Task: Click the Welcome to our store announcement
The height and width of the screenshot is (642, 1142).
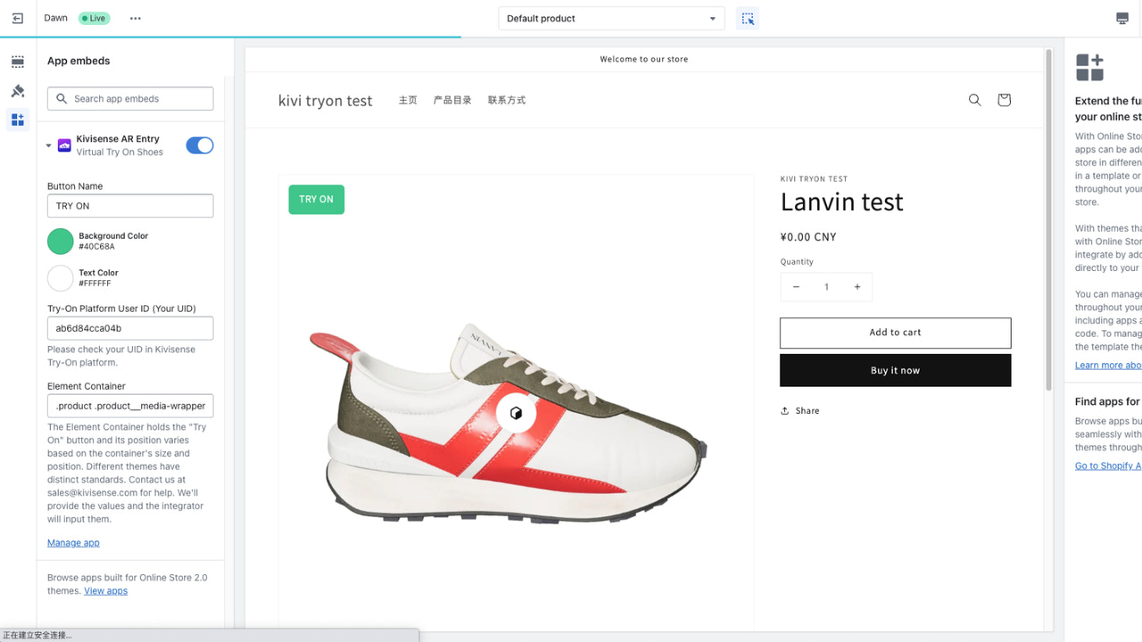Action: tap(643, 59)
